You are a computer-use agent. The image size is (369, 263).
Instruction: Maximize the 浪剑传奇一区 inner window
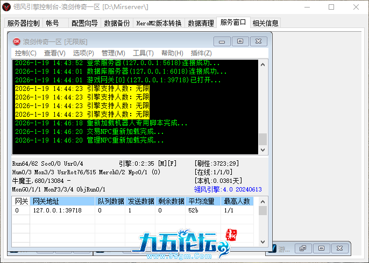(x=240, y=41)
